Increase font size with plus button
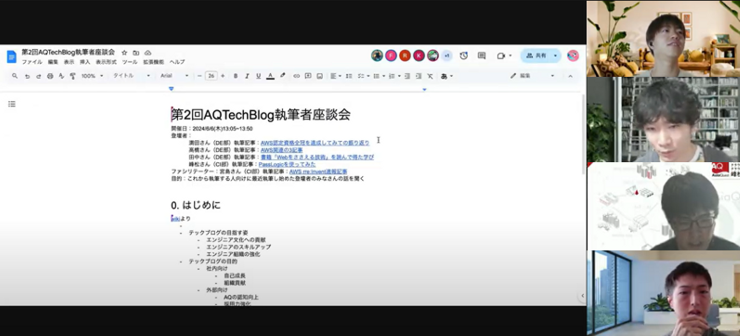 [x=223, y=76]
